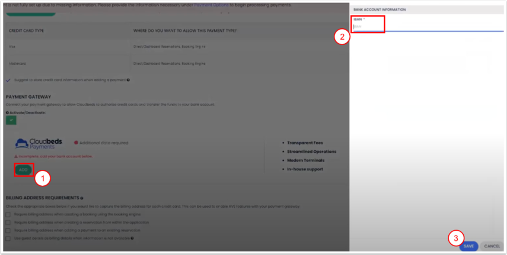Click help icon before Activate/Deactivate label
This screenshot has height=255, width=507.
(x=7, y=112)
